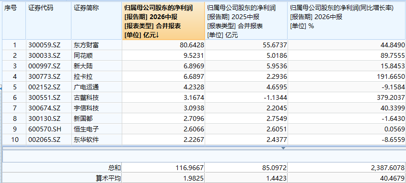Click growth rate 44.8490 cell
406x183 pixels.
tap(347, 45)
